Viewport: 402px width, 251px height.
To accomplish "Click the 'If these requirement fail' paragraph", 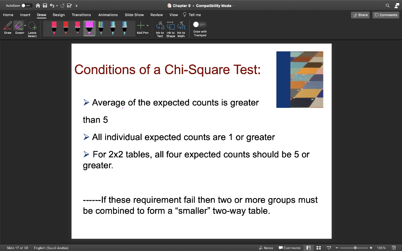I will click(200, 205).
